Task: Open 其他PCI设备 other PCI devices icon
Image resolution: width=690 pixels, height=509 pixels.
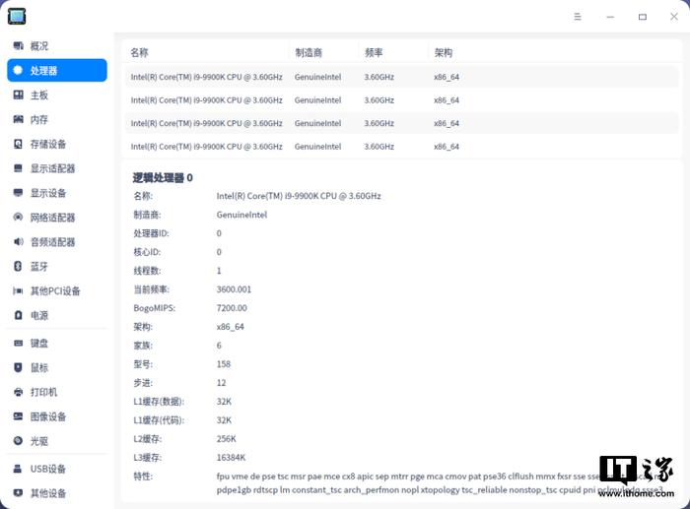Action: coord(18,290)
